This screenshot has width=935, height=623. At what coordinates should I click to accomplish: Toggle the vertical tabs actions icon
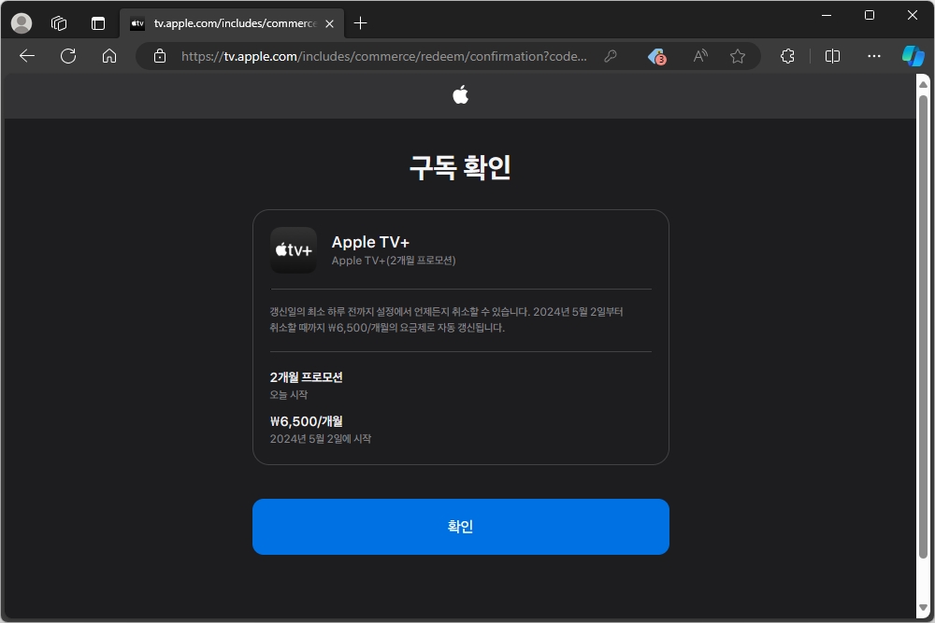click(98, 23)
